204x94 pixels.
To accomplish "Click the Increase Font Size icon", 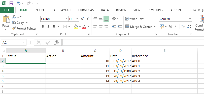I will click(82, 19).
